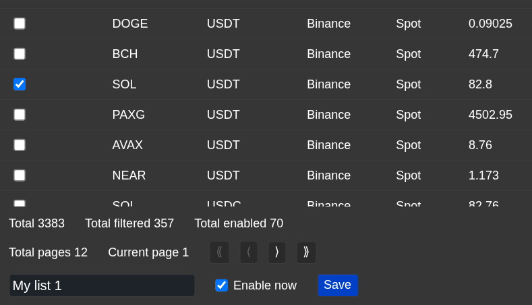The height and width of the screenshot is (305, 532).
Task: Click the Enable now label
Action: click(x=265, y=285)
